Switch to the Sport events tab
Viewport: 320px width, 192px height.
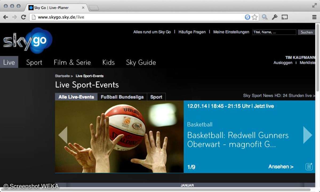156,97
